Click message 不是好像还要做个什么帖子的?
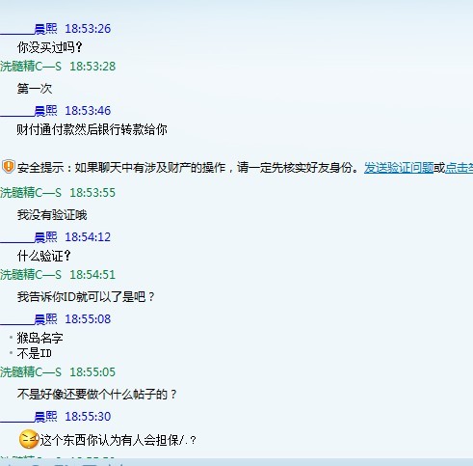Screen dimensions: 473x466 (97, 394)
